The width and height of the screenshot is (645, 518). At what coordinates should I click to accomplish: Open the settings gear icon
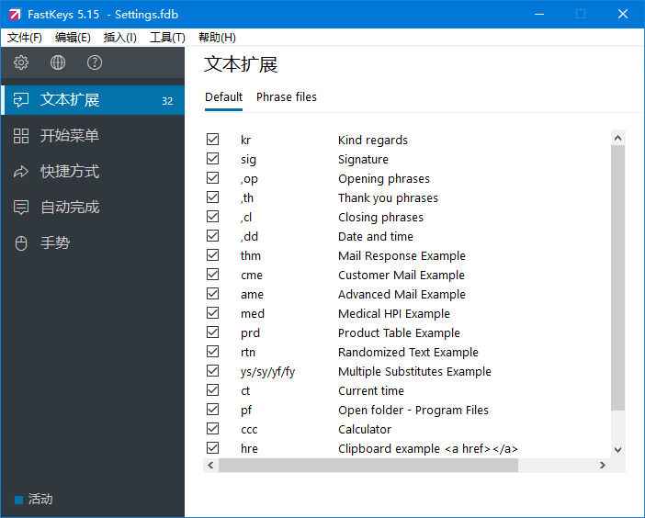coord(21,62)
